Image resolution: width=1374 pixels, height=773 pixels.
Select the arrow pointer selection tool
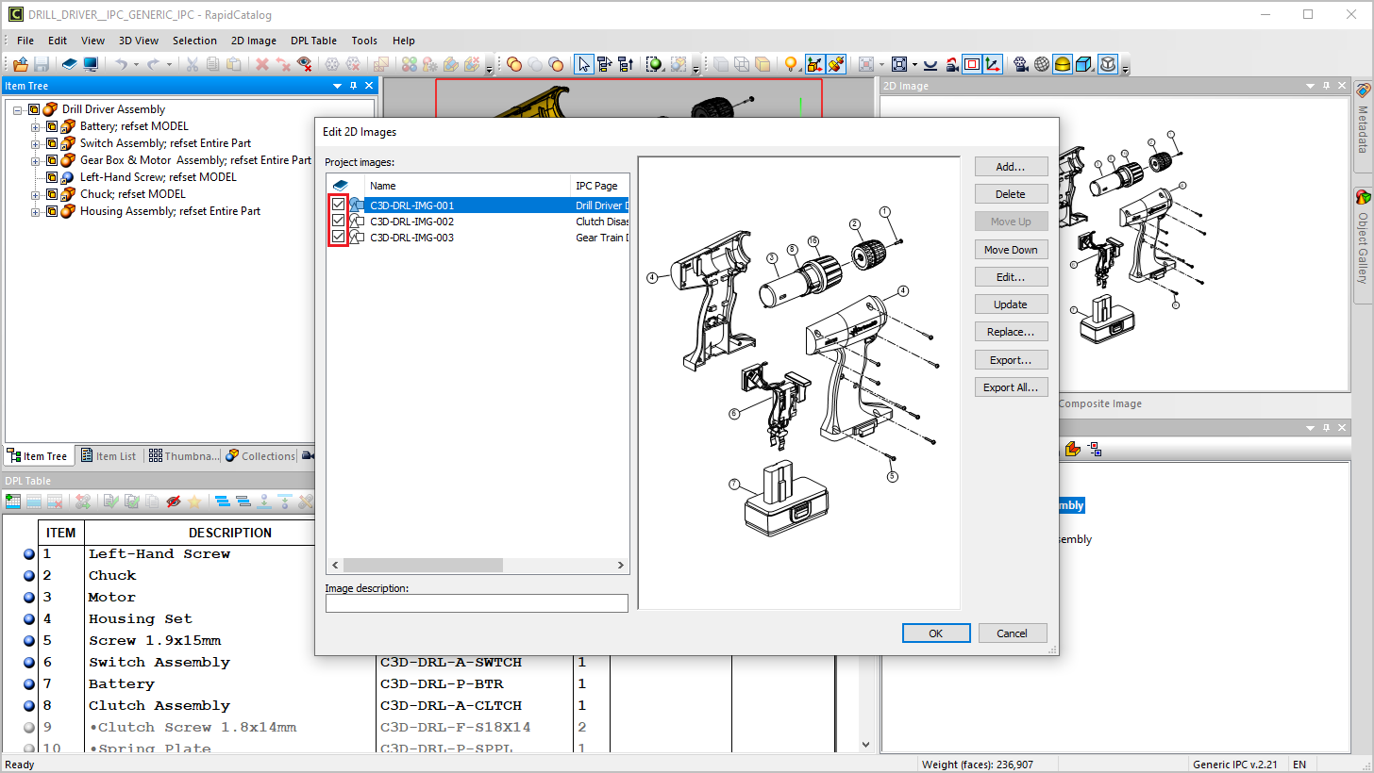(584, 64)
